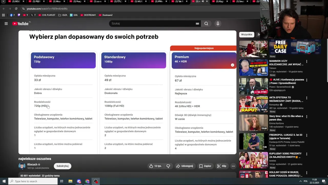Image resolution: width=328 pixels, height=185 pixels.
Task: Open the POL input language indicator
Action: pyautogui.click(x=306, y=181)
